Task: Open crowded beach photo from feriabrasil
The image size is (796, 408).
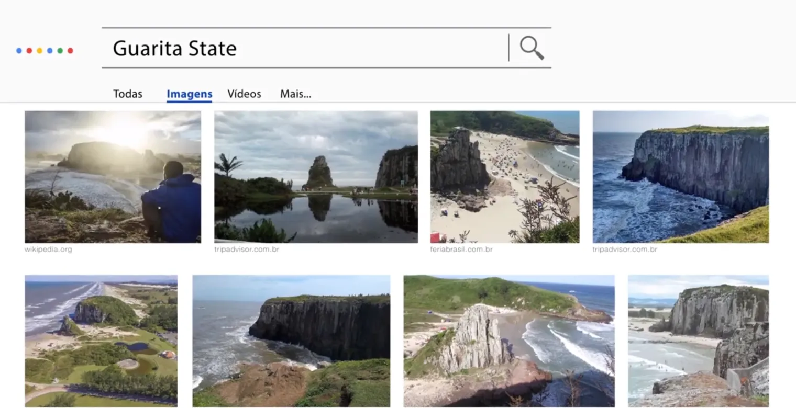Action: point(505,177)
